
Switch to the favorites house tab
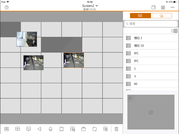coord(161,16)
